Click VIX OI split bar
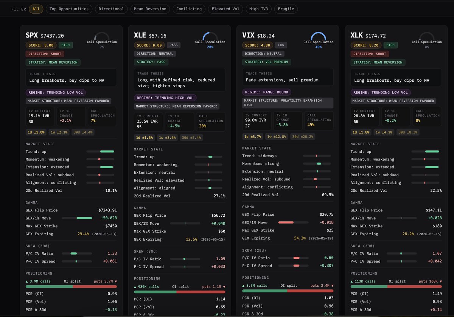 (x=288, y=291)
